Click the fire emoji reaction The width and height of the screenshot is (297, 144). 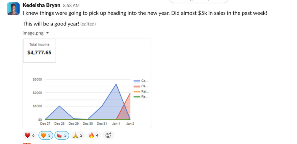click(x=93, y=135)
